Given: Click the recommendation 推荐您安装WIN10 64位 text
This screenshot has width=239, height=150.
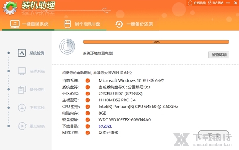Looking at the screenshot, I should [x=112, y=73].
